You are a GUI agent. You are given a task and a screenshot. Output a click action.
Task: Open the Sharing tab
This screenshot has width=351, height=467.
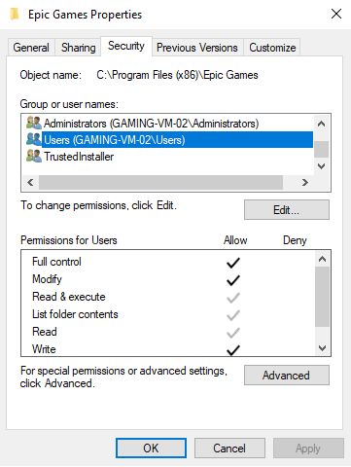pyautogui.click(x=79, y=48)
